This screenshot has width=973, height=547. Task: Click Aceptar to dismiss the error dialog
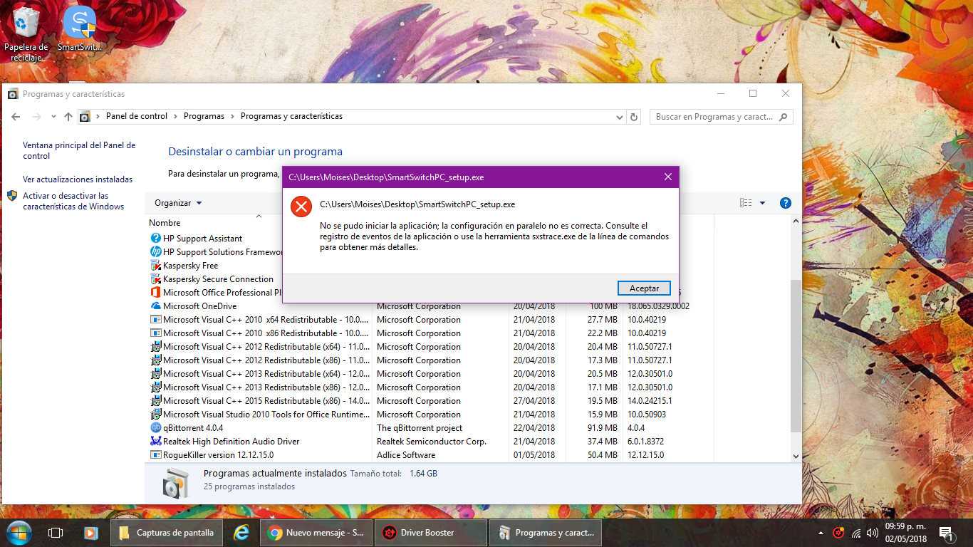point(643,288)
